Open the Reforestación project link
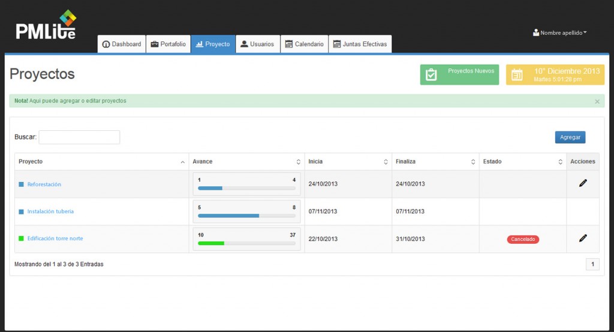Viewport: 614px width, 332px height. [44, 184]
